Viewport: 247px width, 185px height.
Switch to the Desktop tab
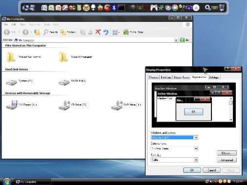coord(166,77)
